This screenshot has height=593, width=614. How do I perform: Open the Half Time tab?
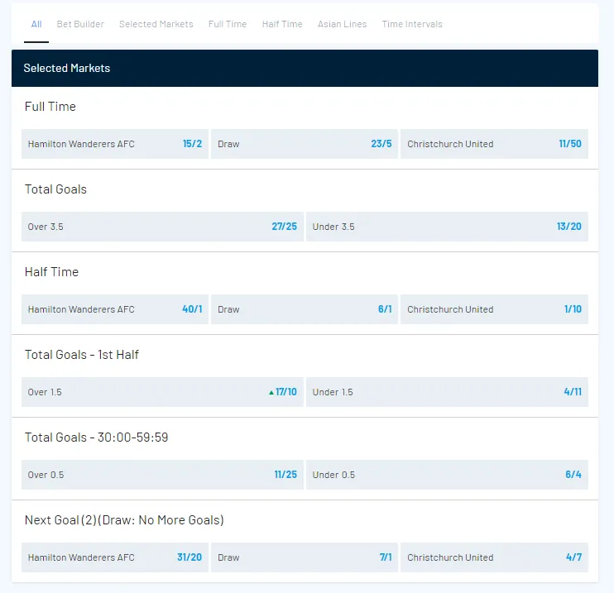282,24
